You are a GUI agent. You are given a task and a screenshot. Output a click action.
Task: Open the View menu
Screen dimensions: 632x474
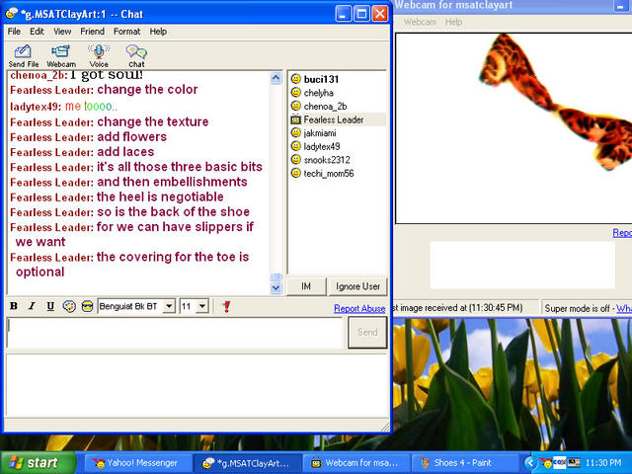point(62,32)
